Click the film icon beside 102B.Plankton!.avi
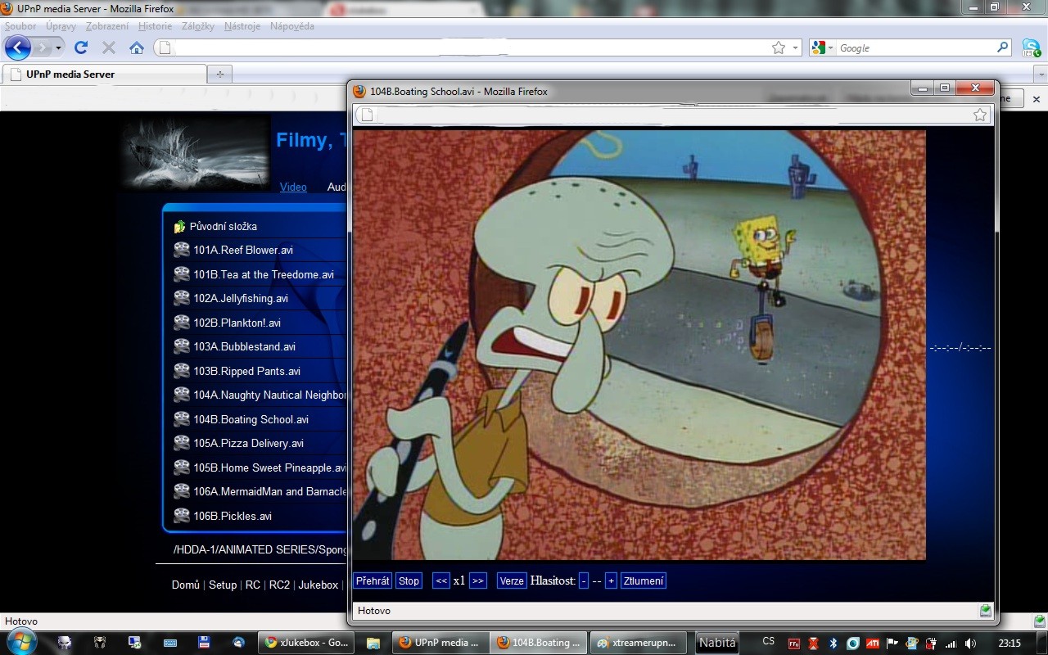 tap(182, 323)
